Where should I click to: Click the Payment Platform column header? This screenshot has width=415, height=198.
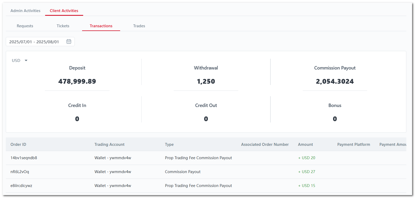pyautogui.click(x=354, y=145)
